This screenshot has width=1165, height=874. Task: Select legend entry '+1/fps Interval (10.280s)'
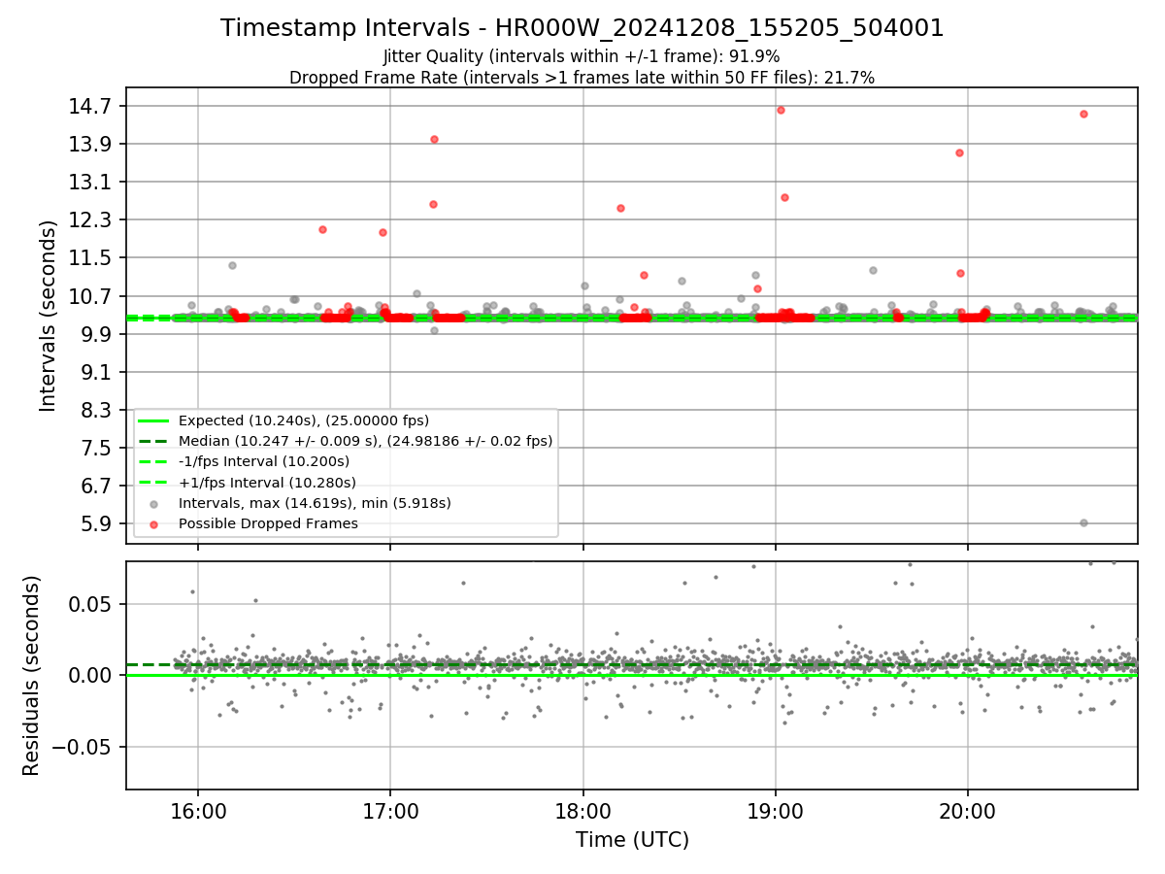[267, 482]
